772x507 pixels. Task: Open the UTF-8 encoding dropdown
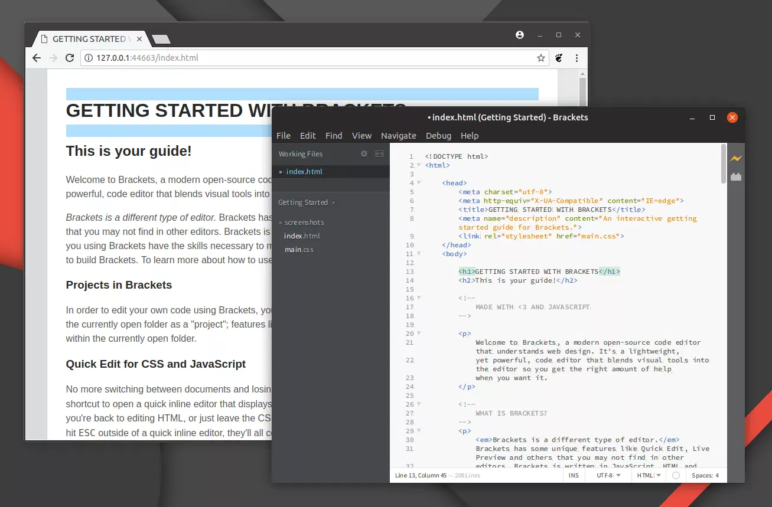[607, 475]
